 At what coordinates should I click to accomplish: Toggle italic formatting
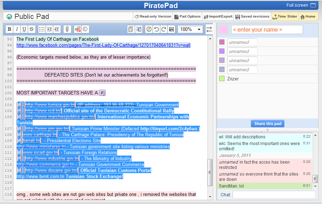pos(17,29)
